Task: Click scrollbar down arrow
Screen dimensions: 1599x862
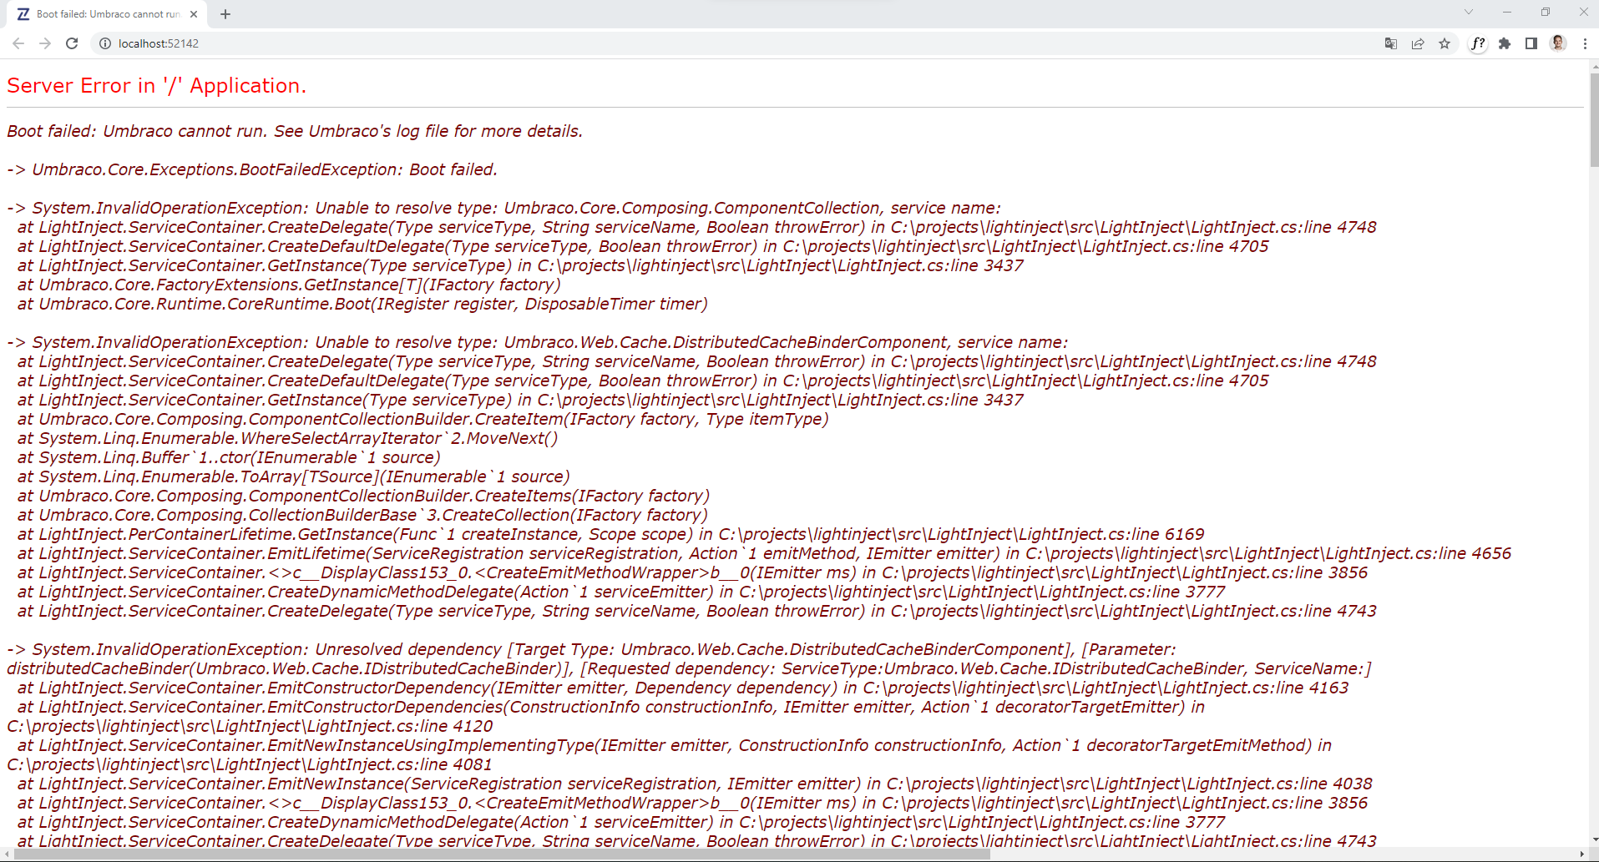Action: pyautogui.click(x=1593, y=839)
